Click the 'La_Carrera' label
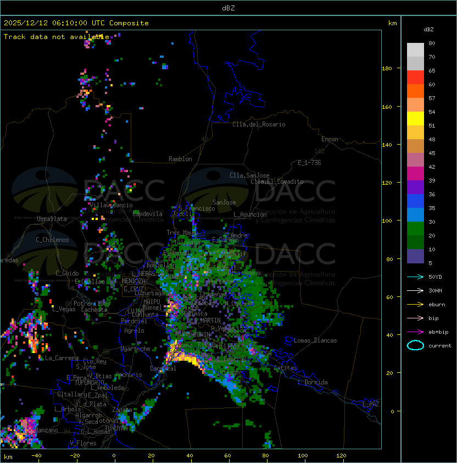 [x=62, y=358]
